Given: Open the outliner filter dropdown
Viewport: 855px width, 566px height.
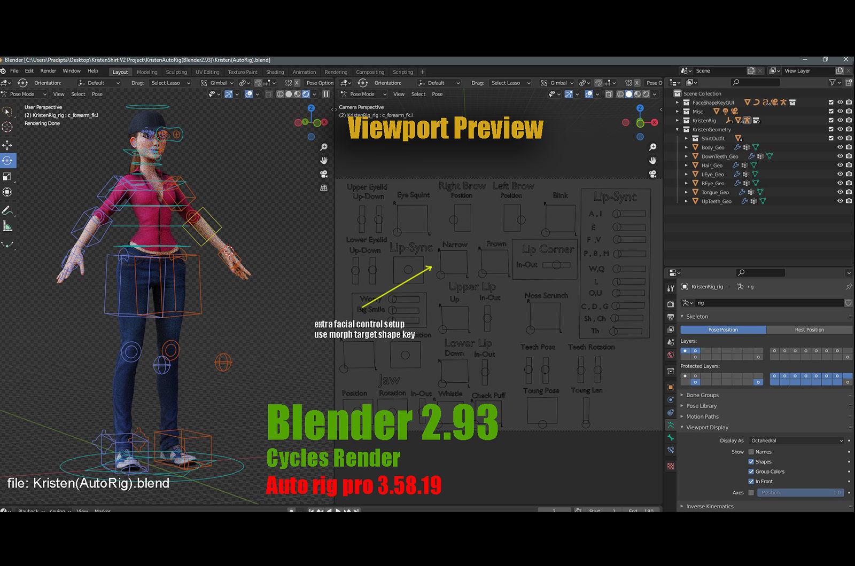Looking at the screenshot, I should coord(834,82).
